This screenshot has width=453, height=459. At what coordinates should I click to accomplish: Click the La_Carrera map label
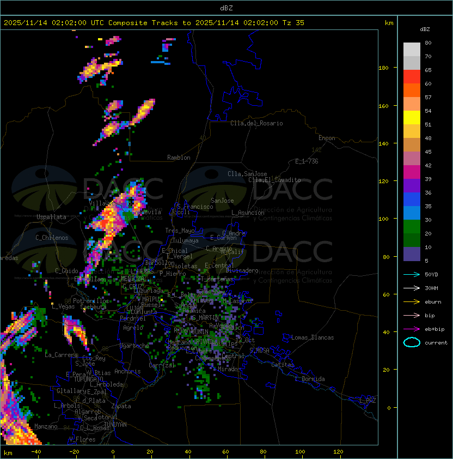click(x=61, y=355)
